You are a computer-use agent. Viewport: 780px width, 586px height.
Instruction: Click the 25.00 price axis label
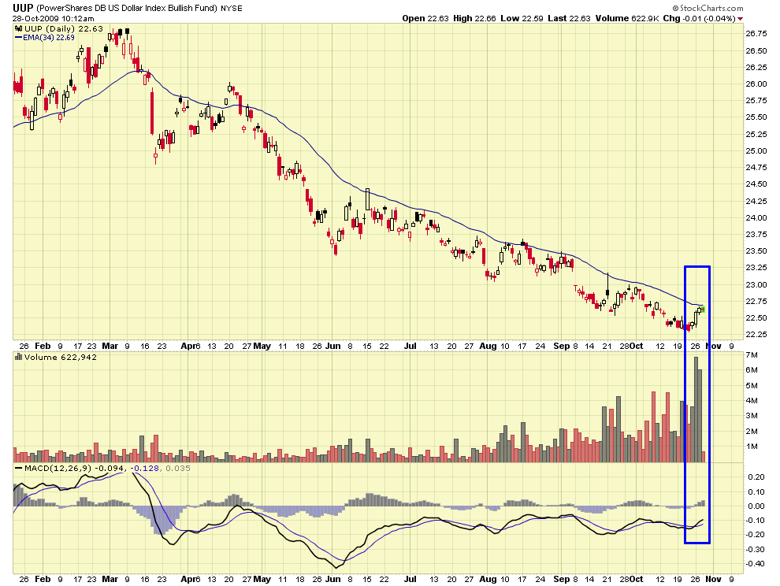(756, 150)
